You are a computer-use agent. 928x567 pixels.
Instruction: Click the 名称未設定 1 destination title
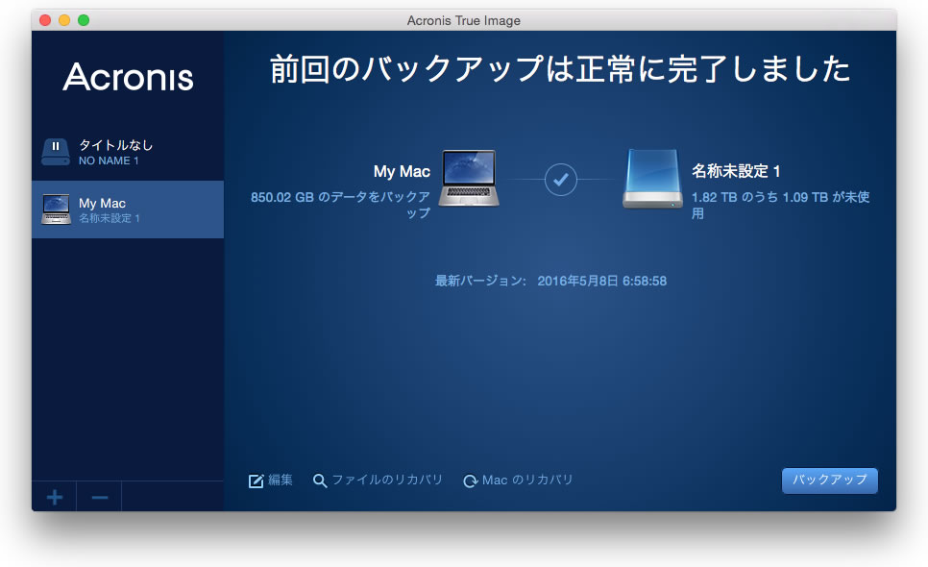(x=736, y=171)
